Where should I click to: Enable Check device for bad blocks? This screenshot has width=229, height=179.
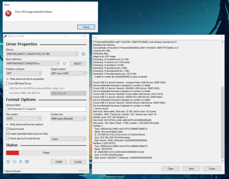[7, 138]
